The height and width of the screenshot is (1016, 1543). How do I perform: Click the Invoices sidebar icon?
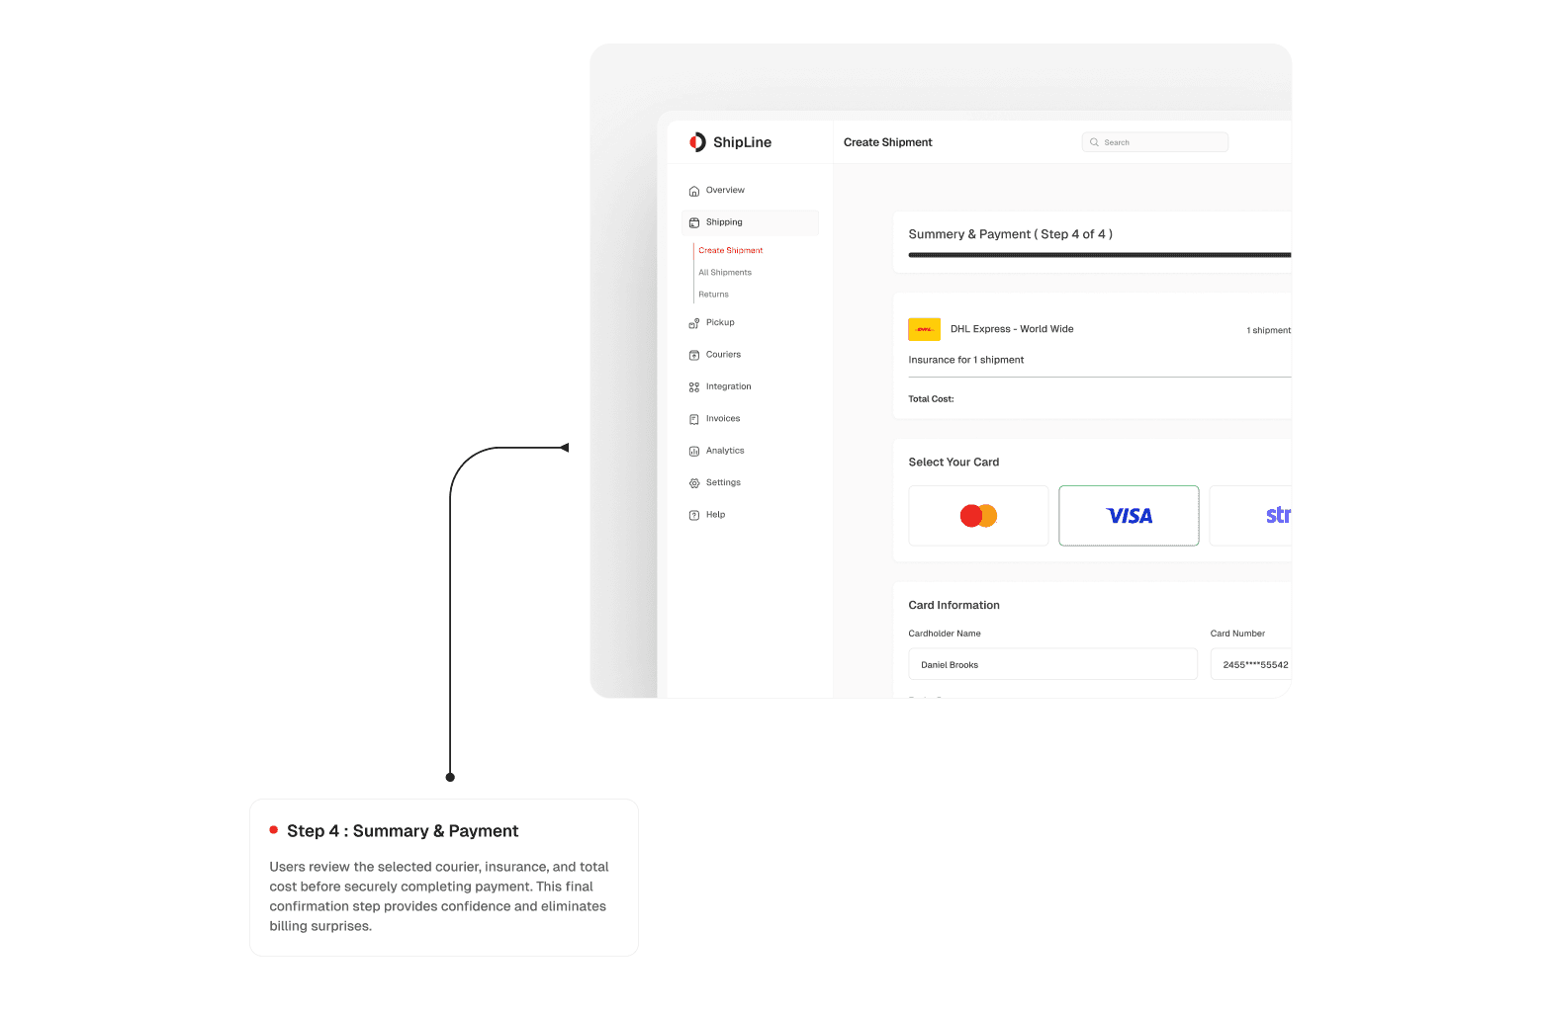coord(694,418)
